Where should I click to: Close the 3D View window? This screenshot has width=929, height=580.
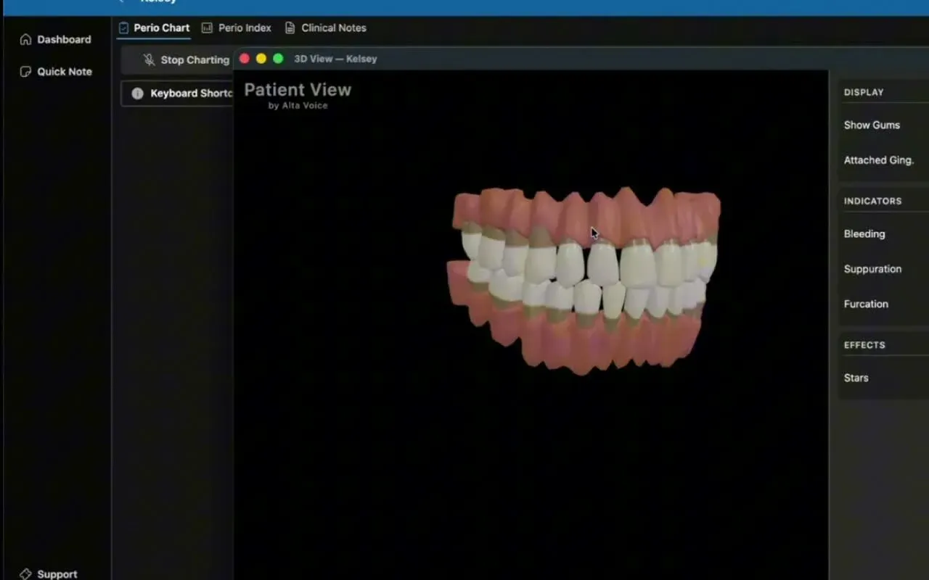[245, 59]
